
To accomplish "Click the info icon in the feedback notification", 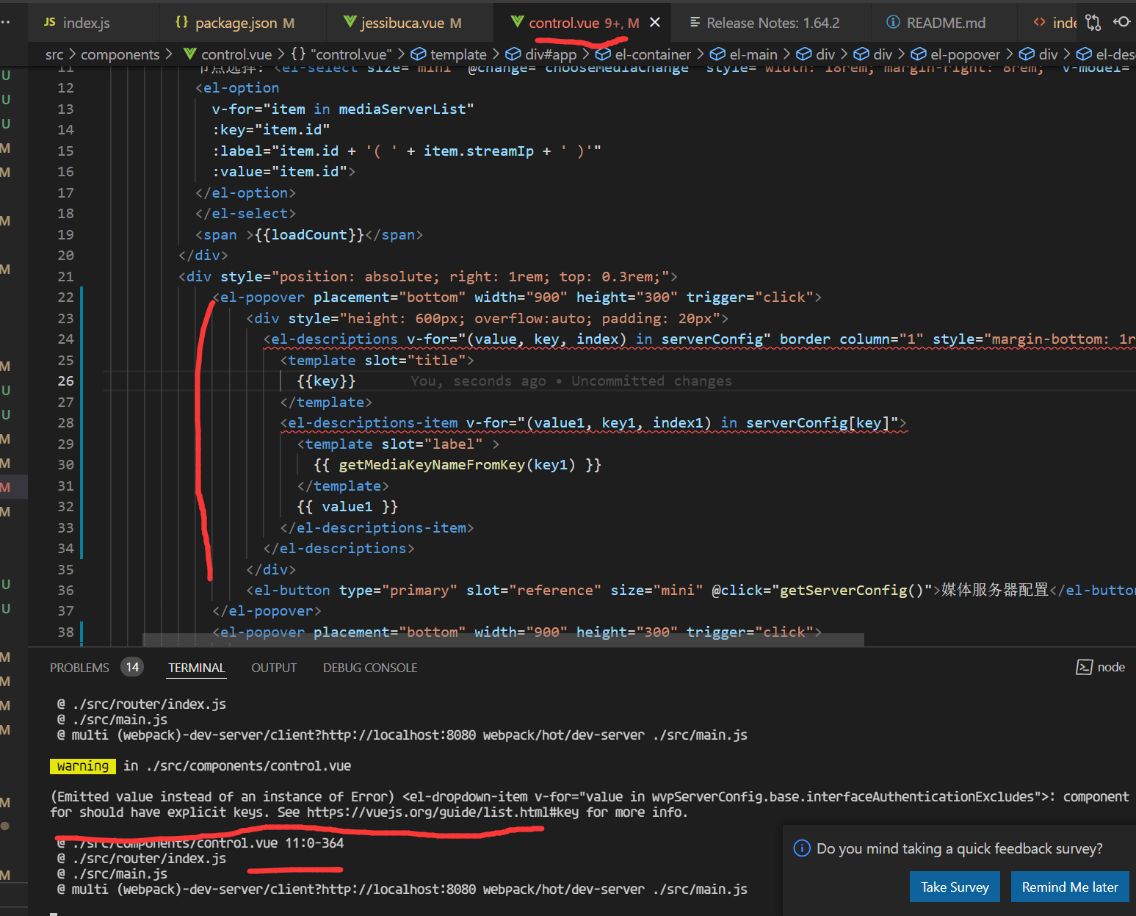I will point(802,848).
